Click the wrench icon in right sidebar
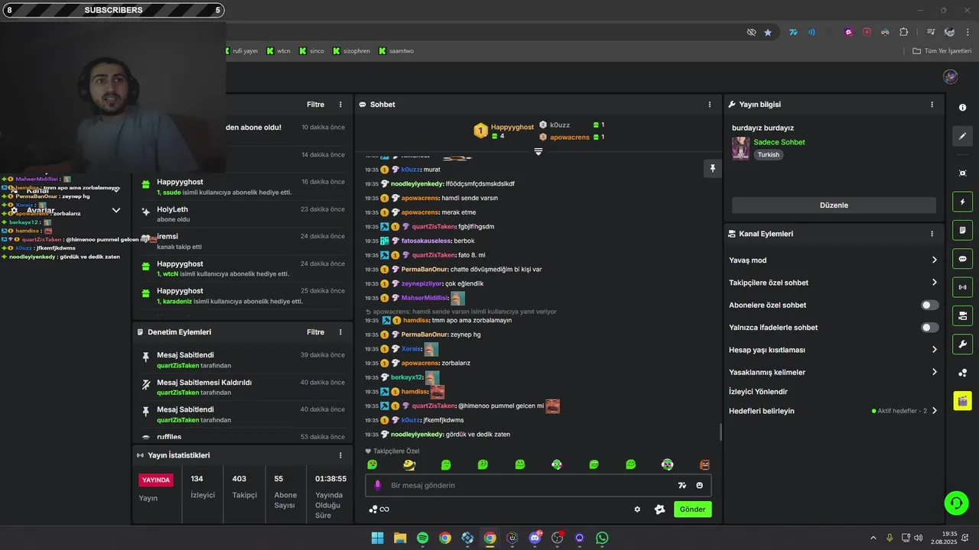The image size is (979, 550). click(962, 344)
